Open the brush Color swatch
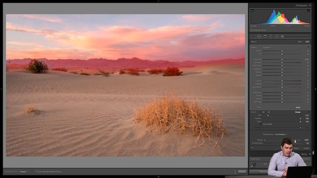Viewport: 317px width, 178px height. click(298, 108)
